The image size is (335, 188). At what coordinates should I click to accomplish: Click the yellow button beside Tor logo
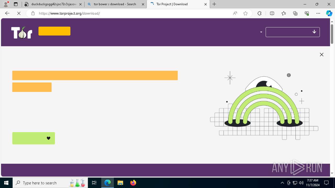54,31
